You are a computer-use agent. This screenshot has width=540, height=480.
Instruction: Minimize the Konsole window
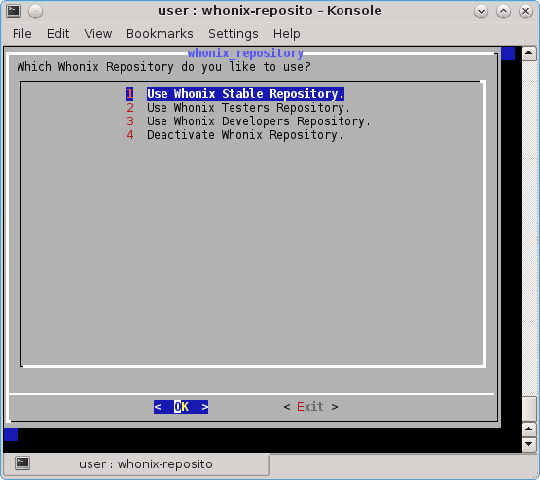click(x=481, y=12)
